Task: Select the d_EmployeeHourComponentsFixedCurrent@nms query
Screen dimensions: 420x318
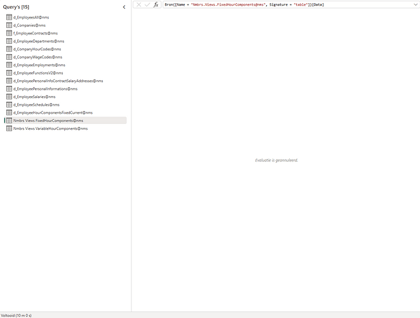Action: coord(53,113)
